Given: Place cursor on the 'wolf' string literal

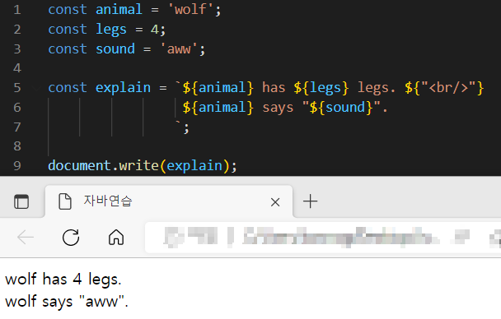Looking at the screenshot, I should coord(190,10).
